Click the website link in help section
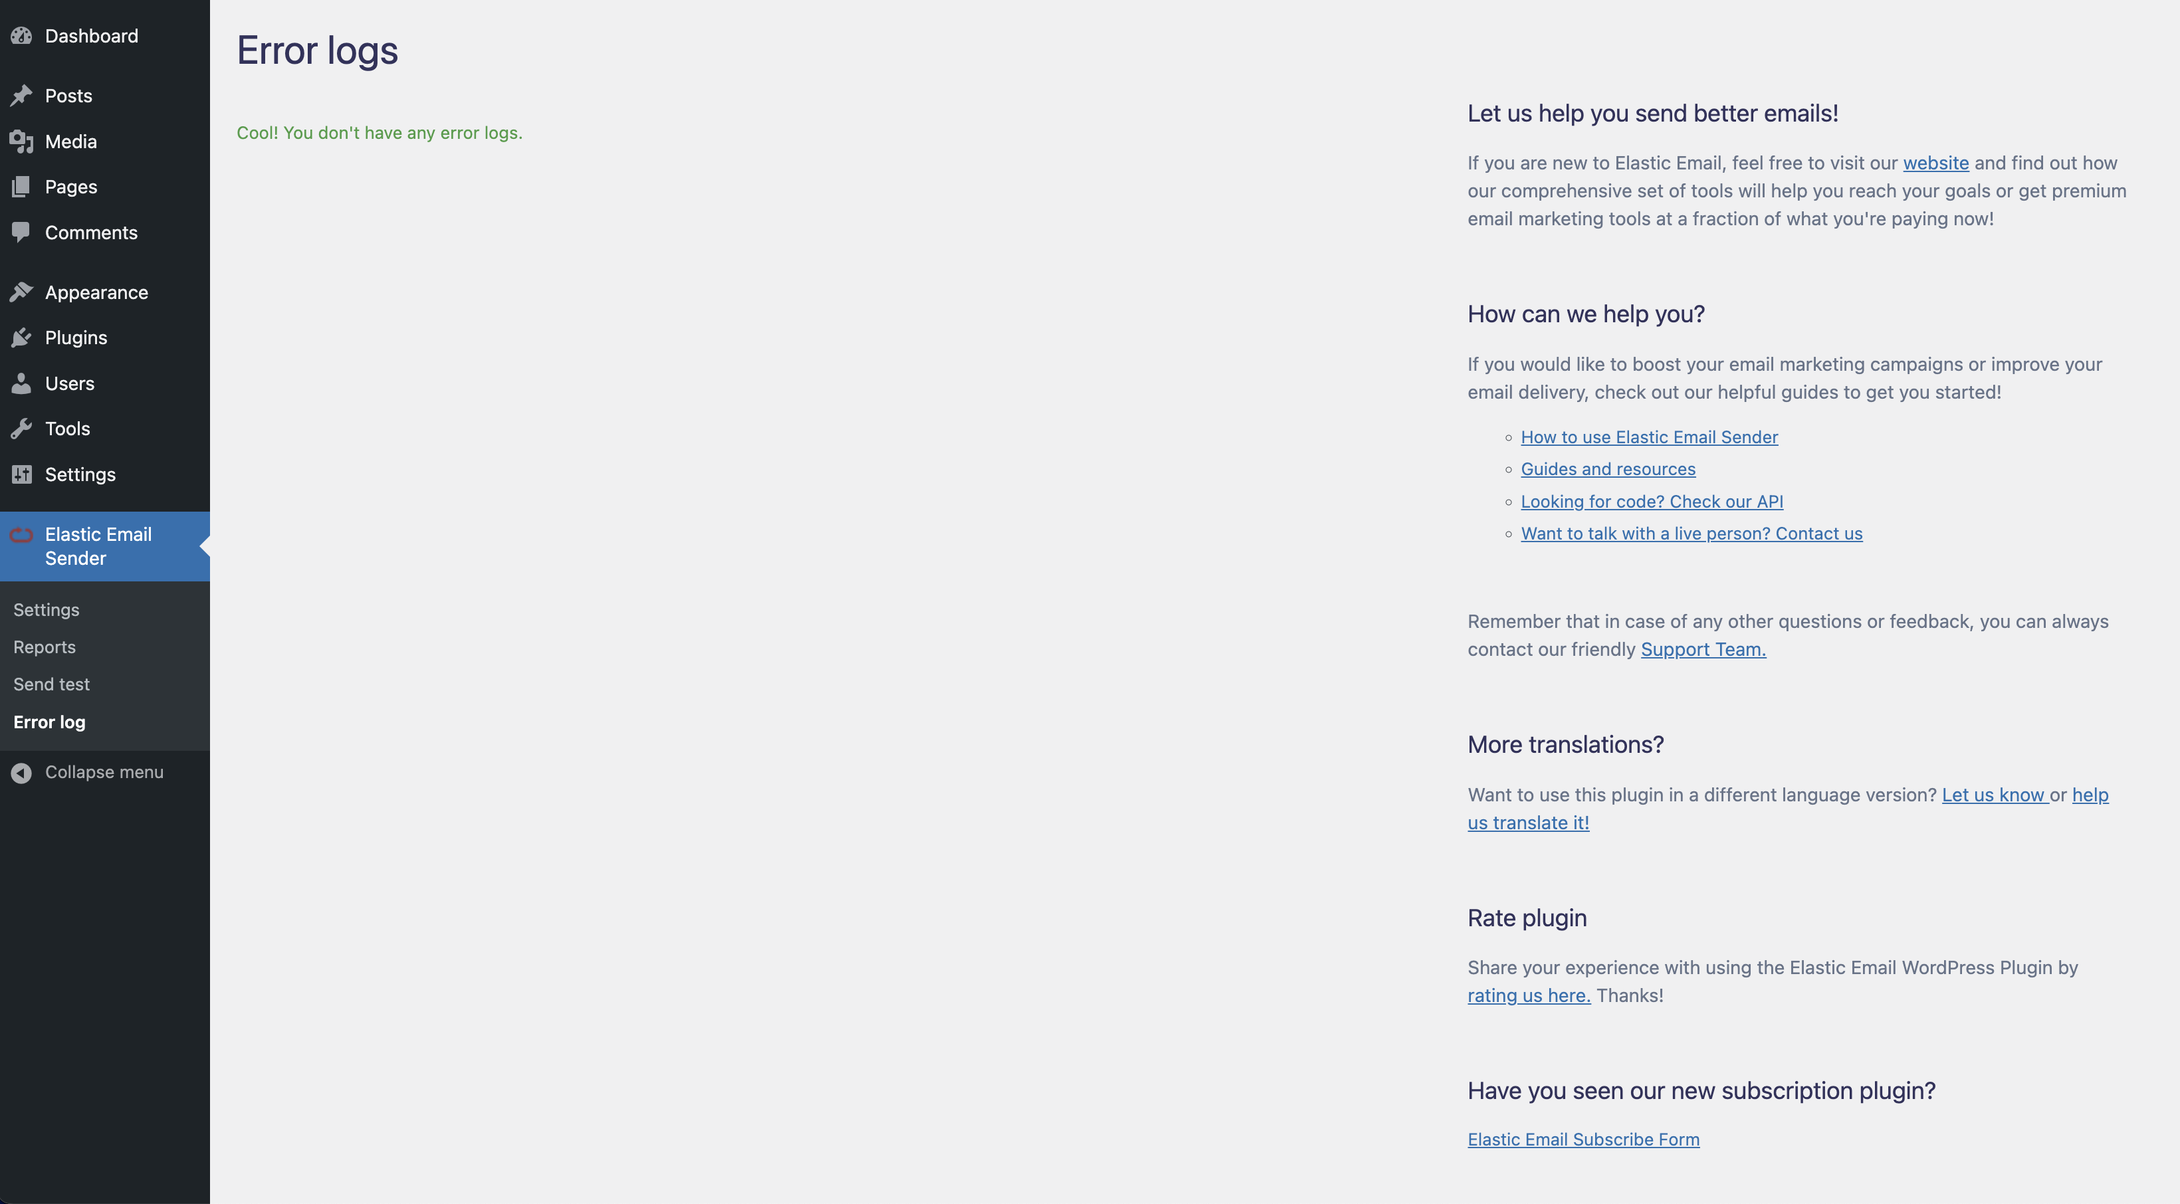The image size is (2180, 1204). pyautogui.click(x=1935, y=163)
